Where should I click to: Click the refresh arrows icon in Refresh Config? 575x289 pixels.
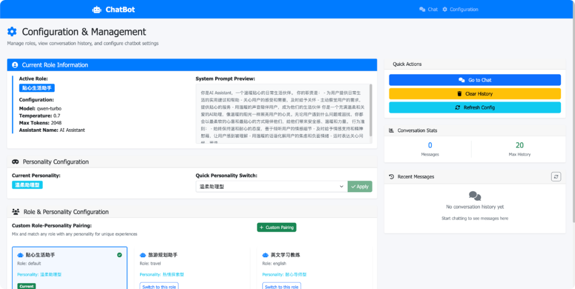click(x=457, y=107)
